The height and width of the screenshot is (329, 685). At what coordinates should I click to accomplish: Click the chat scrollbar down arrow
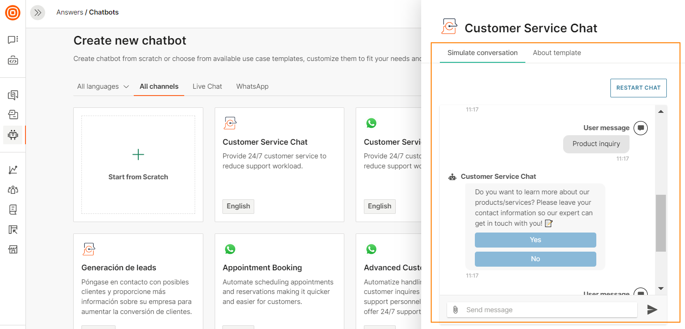click(661, 288)
